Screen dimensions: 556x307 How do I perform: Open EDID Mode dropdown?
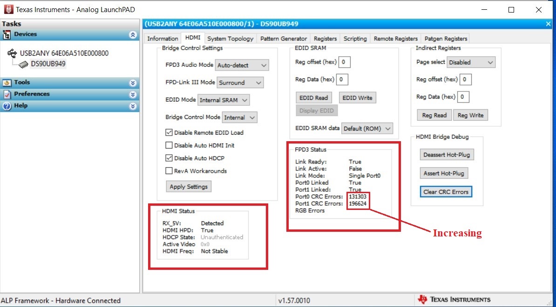[224, 100]
